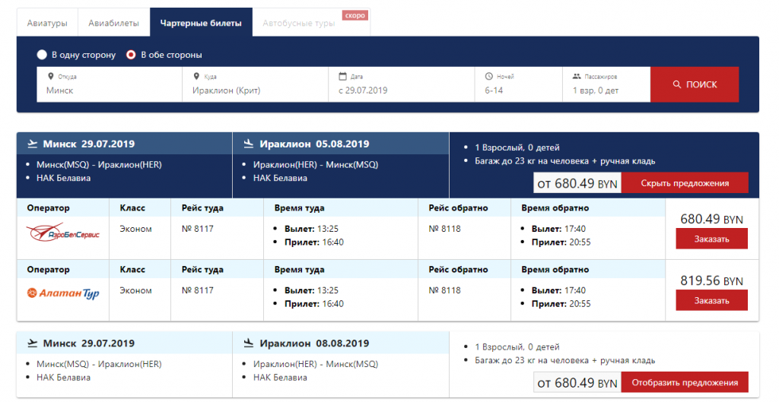Open the Ночей selector showing 6-14
779x402 pixels.
point(519,84)
